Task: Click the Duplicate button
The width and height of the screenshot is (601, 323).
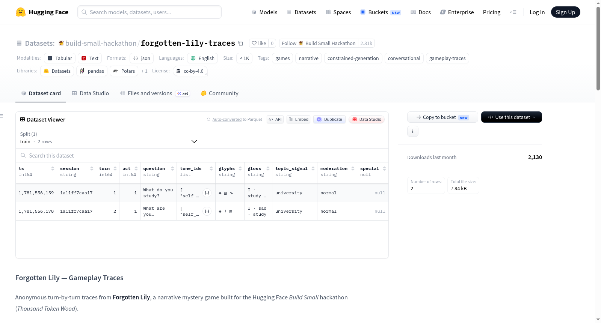Action: 329,119
